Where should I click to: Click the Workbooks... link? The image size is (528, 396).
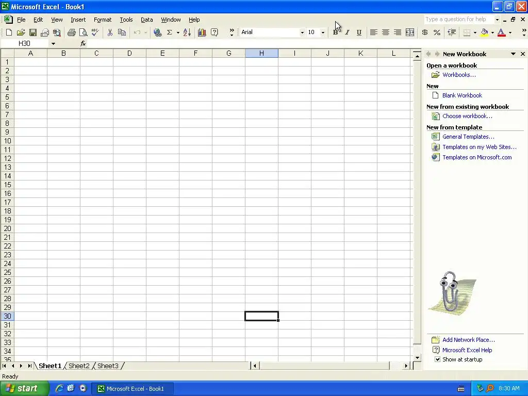pyautogui.click(x=459, y=75)
